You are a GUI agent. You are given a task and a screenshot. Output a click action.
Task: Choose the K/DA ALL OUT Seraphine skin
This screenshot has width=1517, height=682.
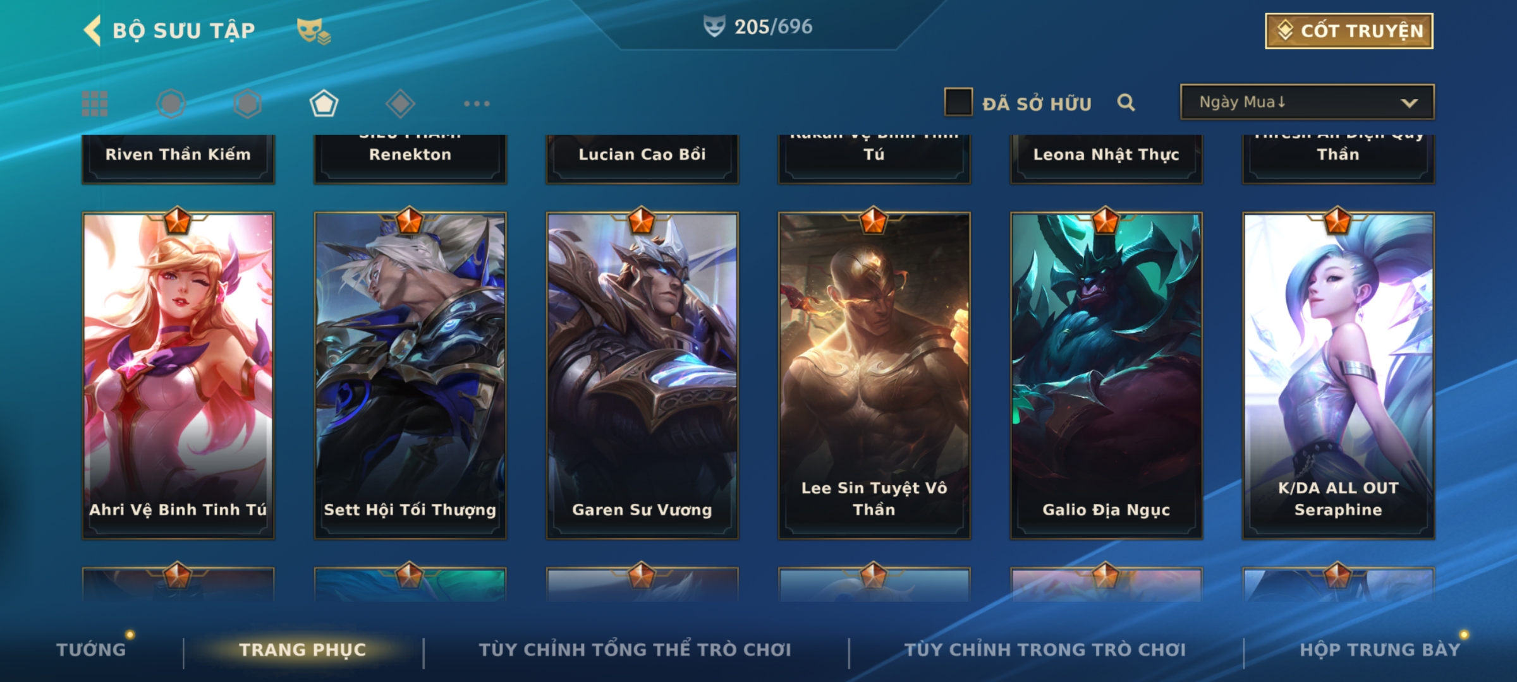(x=1338, y=376)
